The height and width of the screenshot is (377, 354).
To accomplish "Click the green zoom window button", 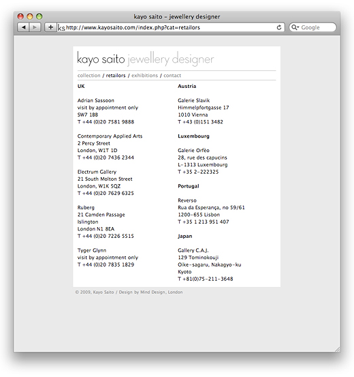I will (39, 16).
